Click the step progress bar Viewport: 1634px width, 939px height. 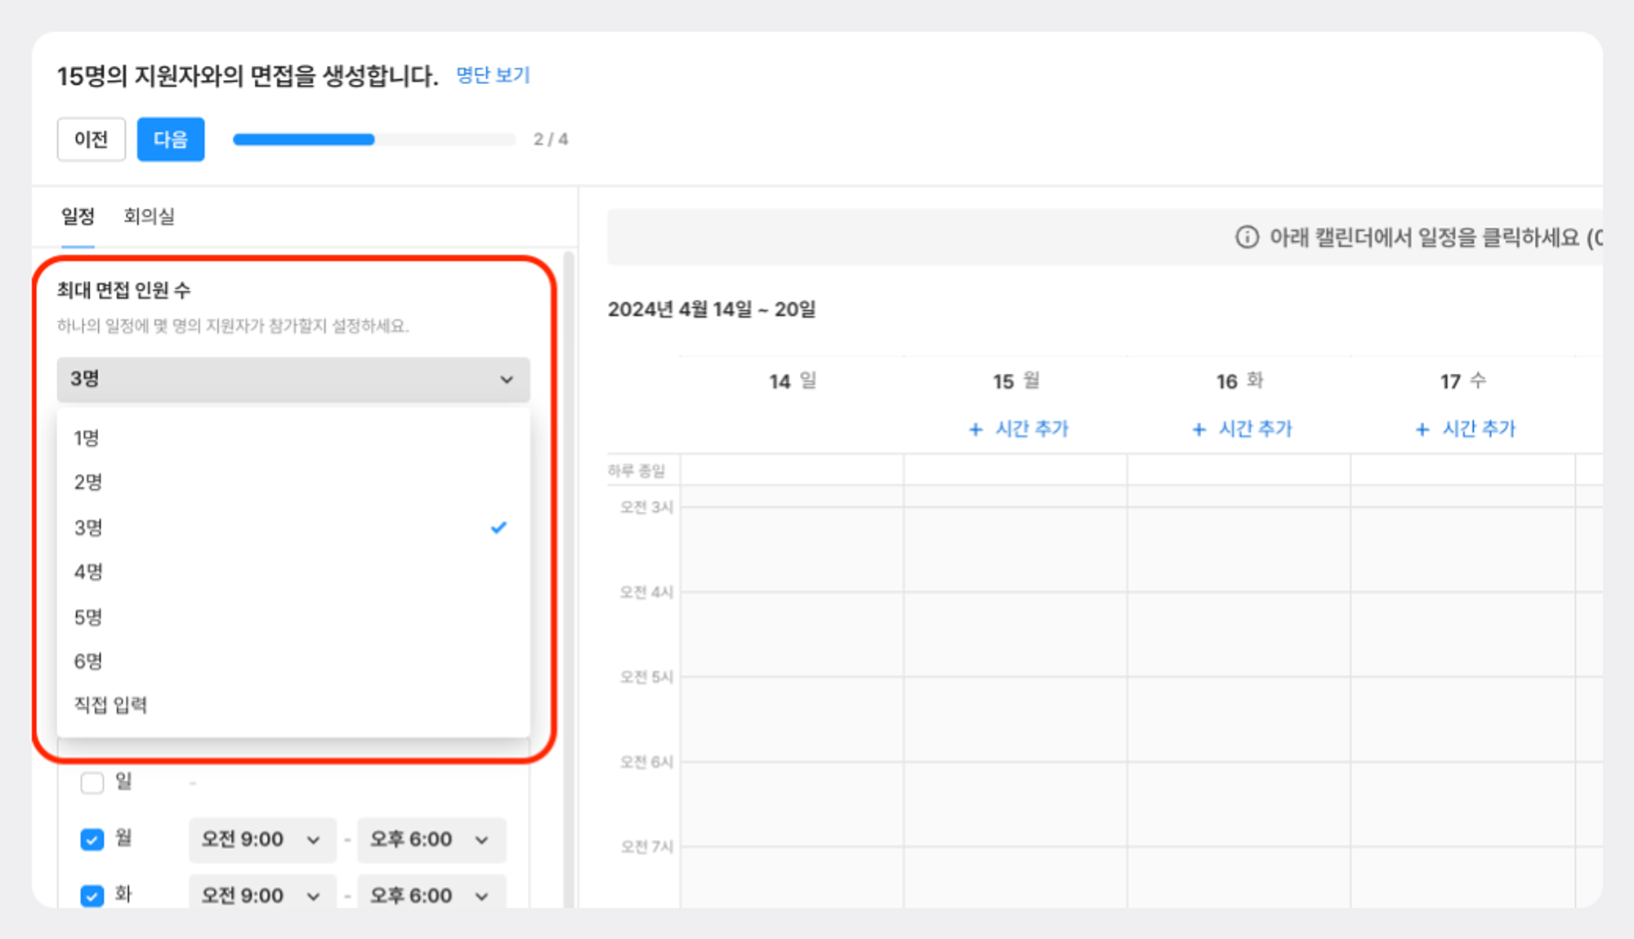pos(374,140)
